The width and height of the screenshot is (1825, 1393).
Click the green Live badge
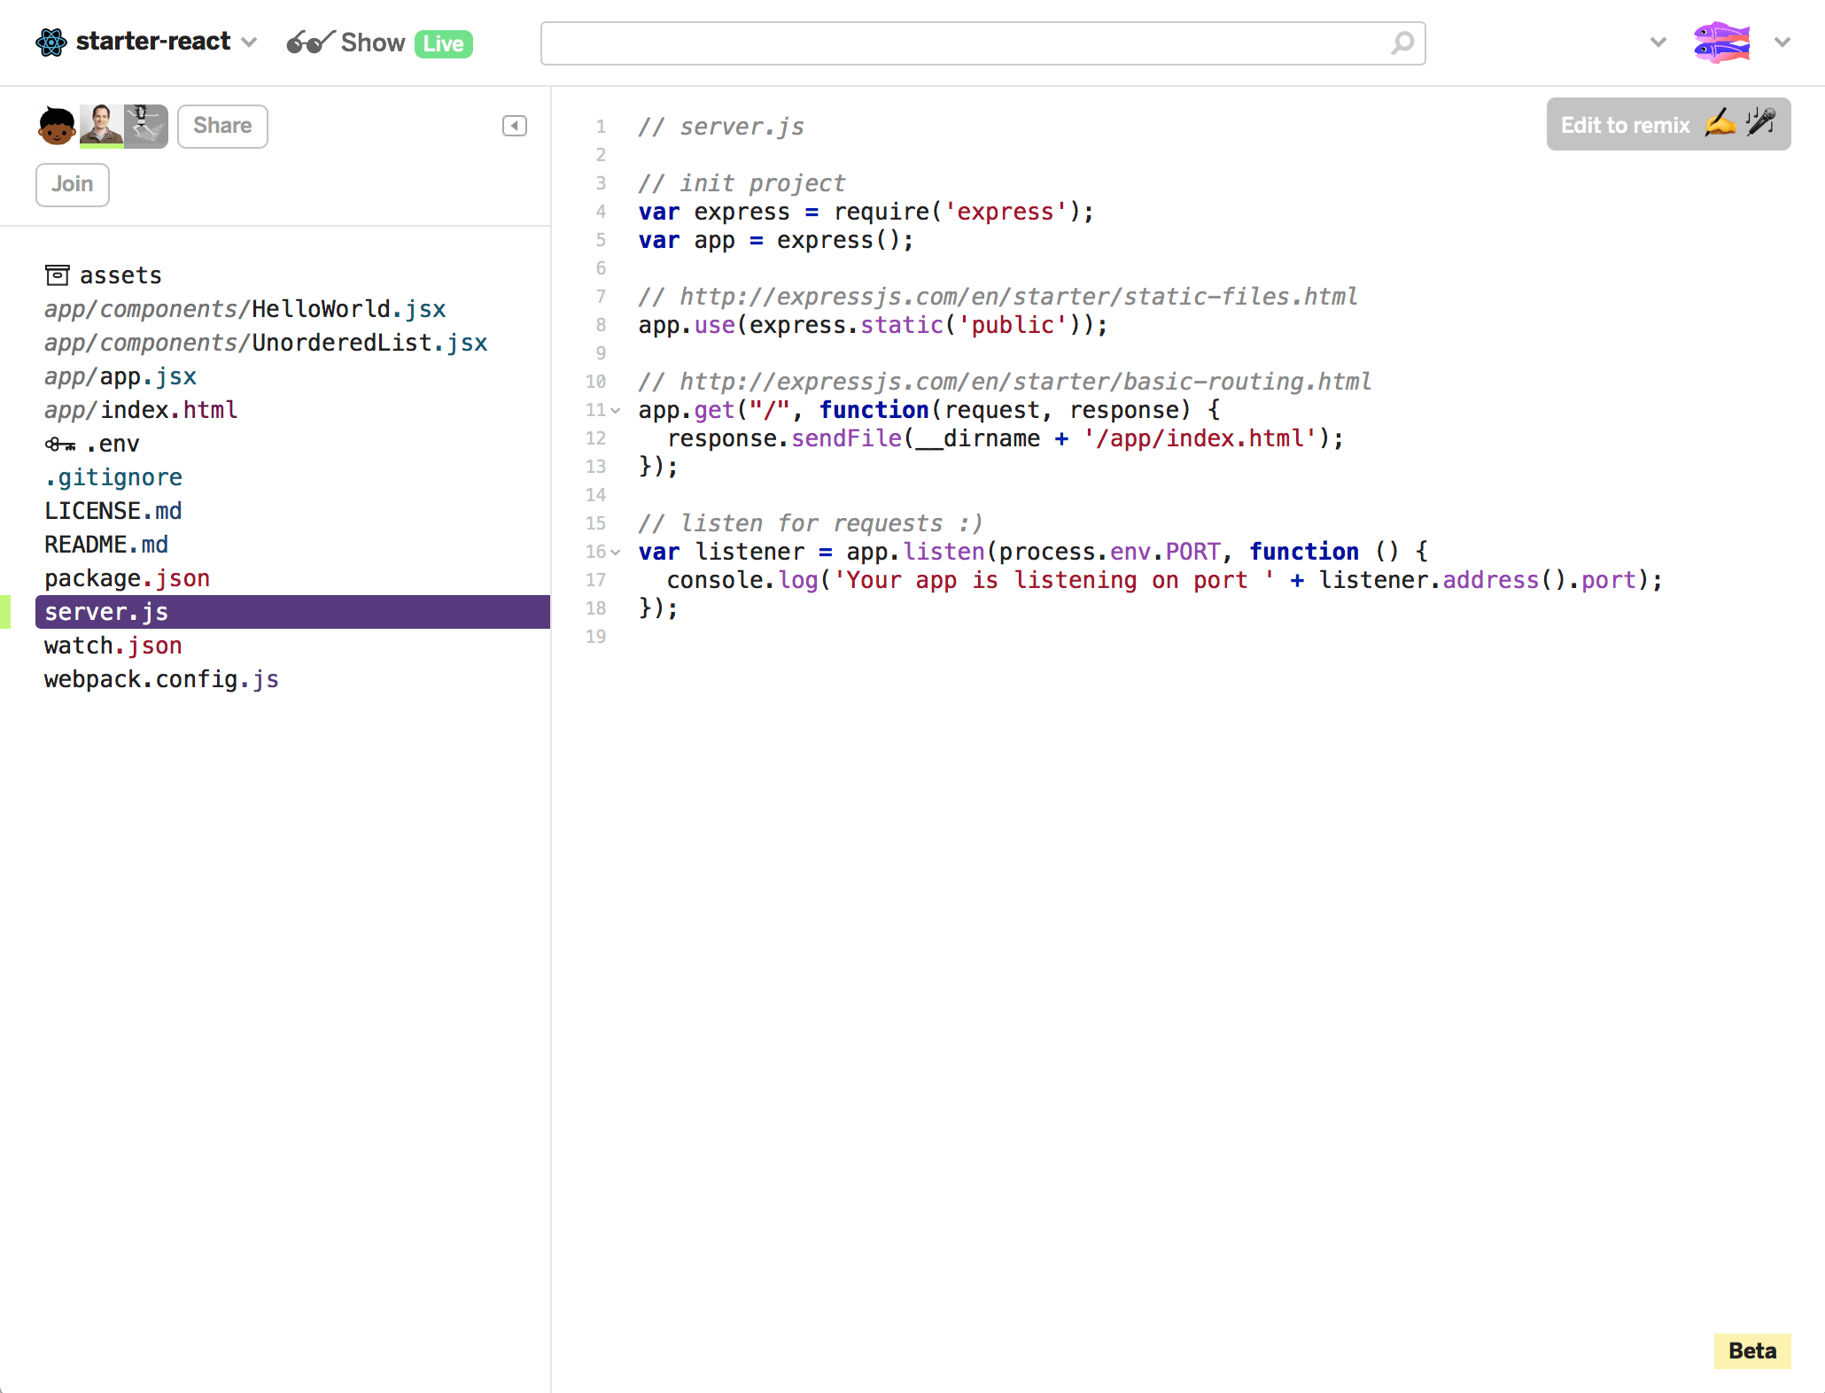point(444,43)
